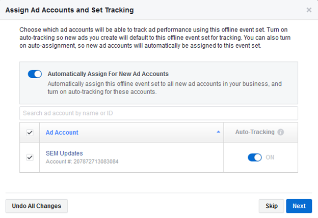Toggle Automatically Assign For New Ad Accounts switch
This screenshot has width=318, height=218.
pyautogui.click(x=35, y=74)
